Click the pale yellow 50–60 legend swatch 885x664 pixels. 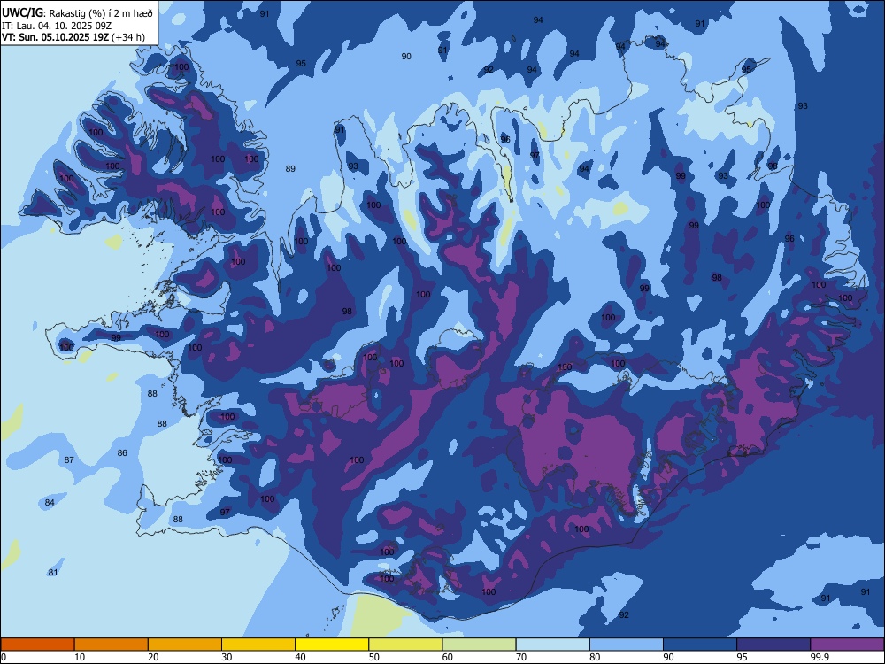[x=405, y=645]
